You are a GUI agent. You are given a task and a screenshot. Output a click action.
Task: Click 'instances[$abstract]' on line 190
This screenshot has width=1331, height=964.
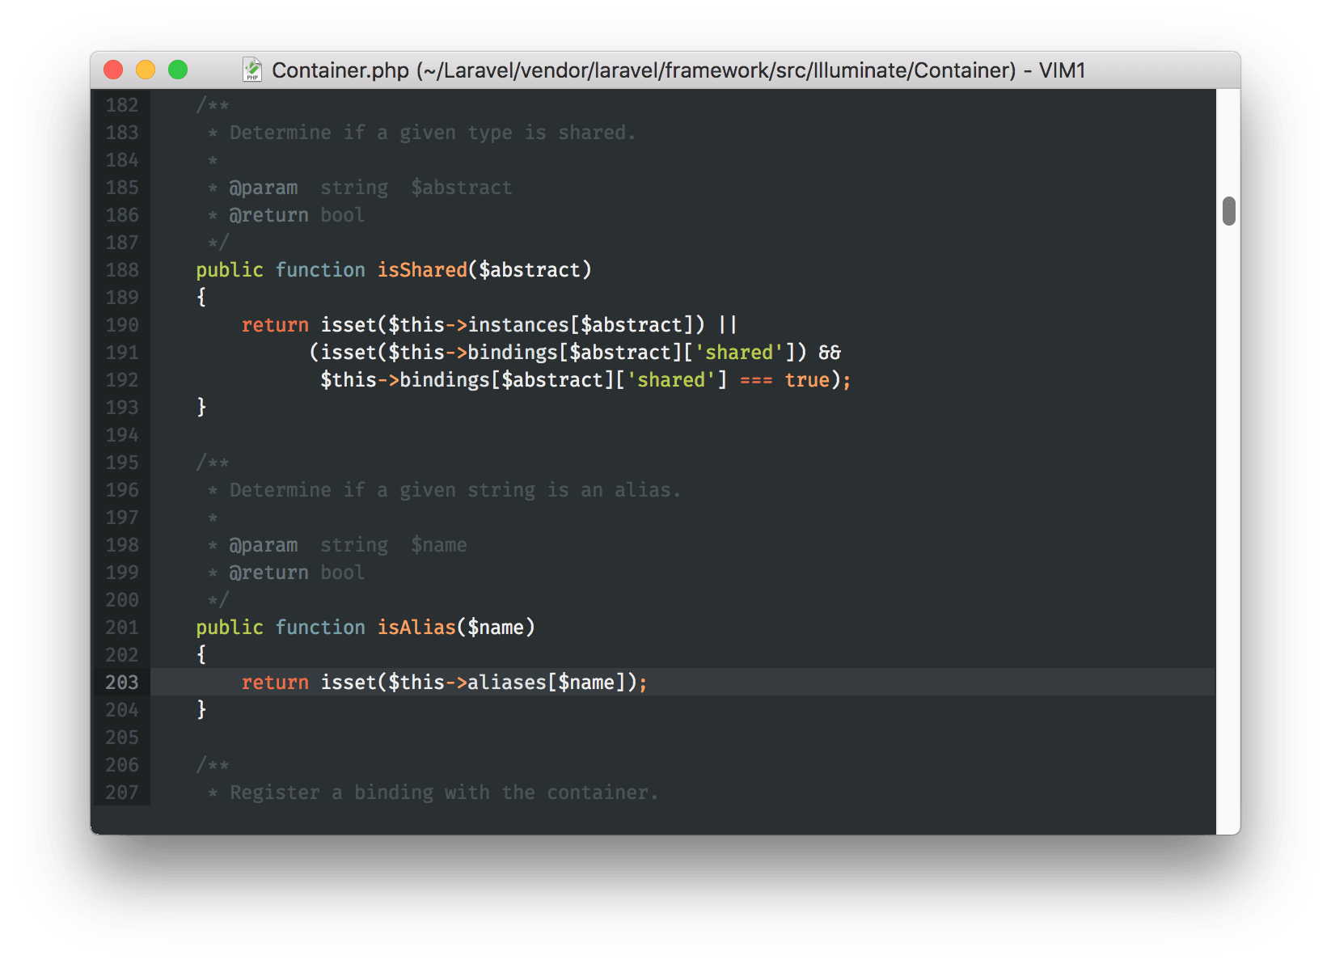(x=581, y=325)
